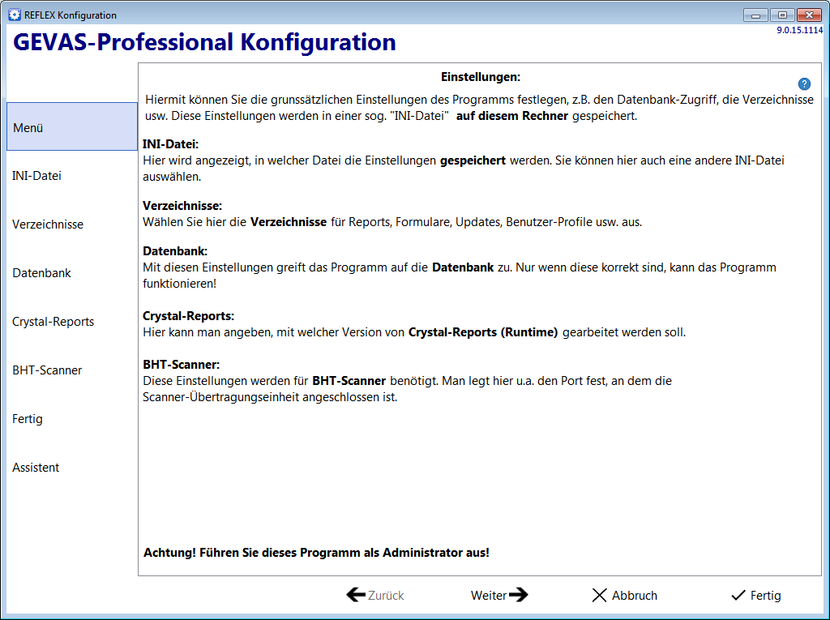Click the 'Achtung! Führen Sie dieses Programm' warning
This screenshot has height=620, width=830.
click(317, 553)
